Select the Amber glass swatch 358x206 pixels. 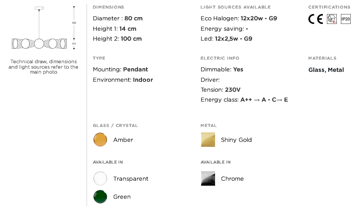click(x=100, y=140)
